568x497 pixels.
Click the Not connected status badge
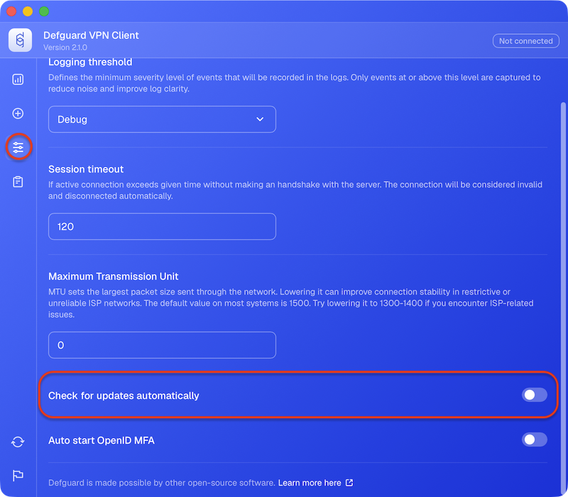pos(525,41)
